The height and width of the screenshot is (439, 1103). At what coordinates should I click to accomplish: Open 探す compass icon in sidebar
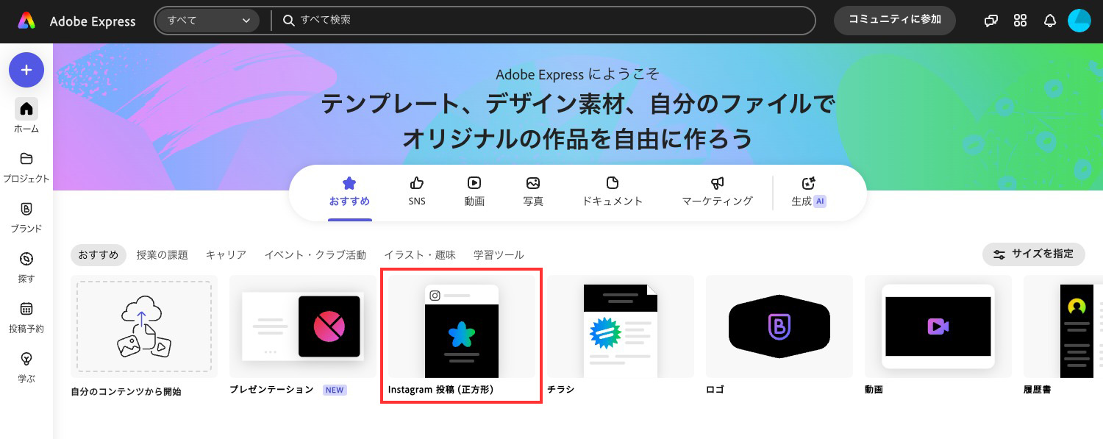pos(26,266)
